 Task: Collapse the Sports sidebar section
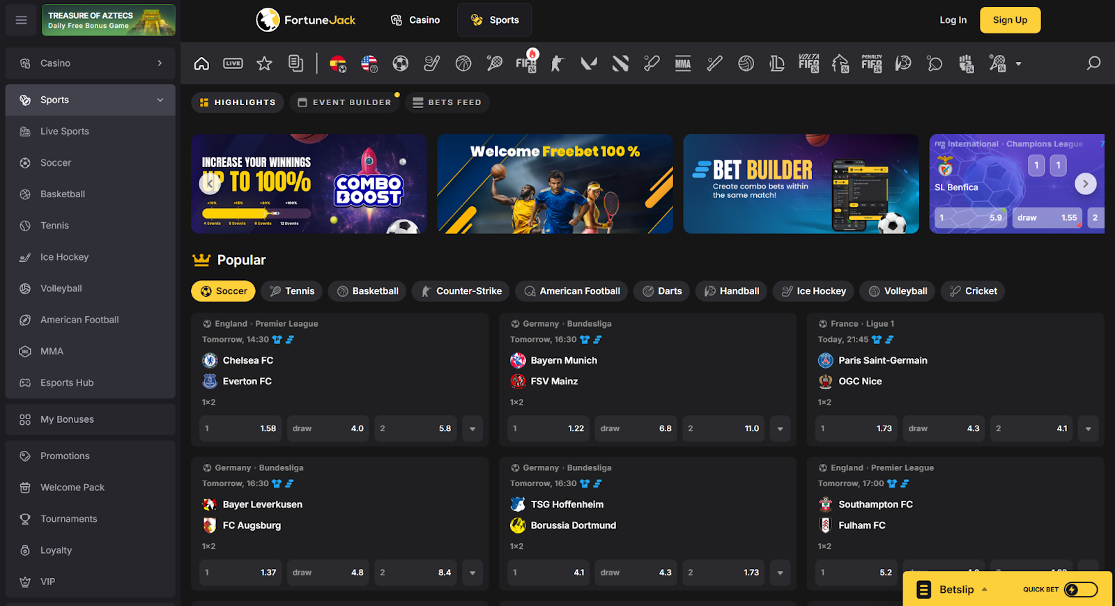tap(160, 100)
